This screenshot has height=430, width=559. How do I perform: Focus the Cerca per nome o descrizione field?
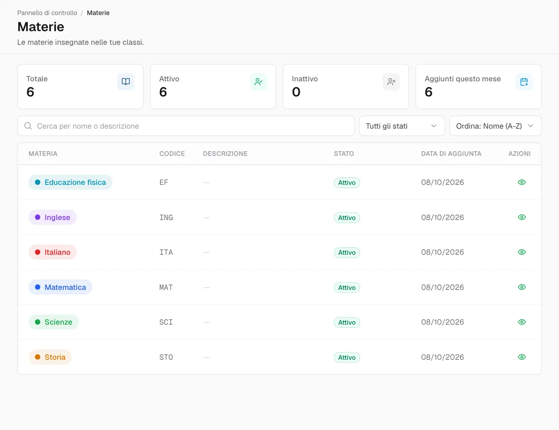click(186, 126)
